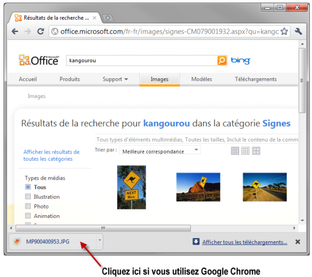Select the roadside kangaroo sign thumbnail
The image size is (312, 277).
click(x=265, y=187)
